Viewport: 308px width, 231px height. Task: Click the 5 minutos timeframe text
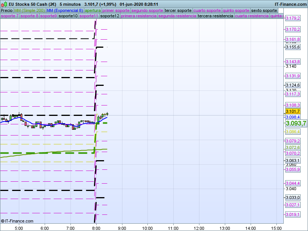tap(70, 4)
